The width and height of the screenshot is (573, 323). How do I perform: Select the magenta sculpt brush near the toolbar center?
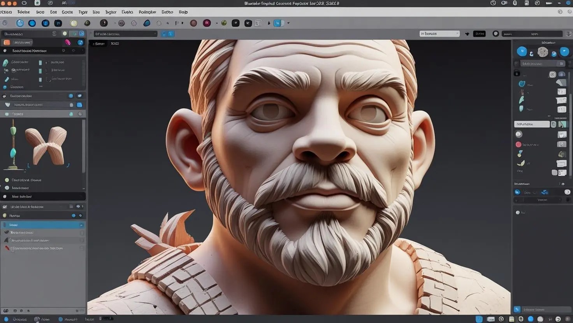click(x=207, y=23)
